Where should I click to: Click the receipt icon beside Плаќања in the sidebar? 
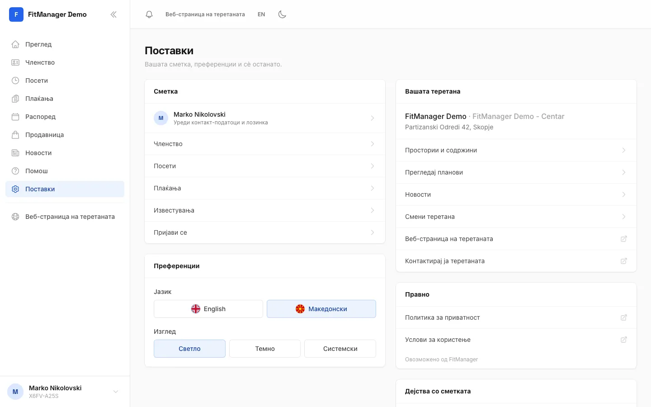[x=15, y=99]
